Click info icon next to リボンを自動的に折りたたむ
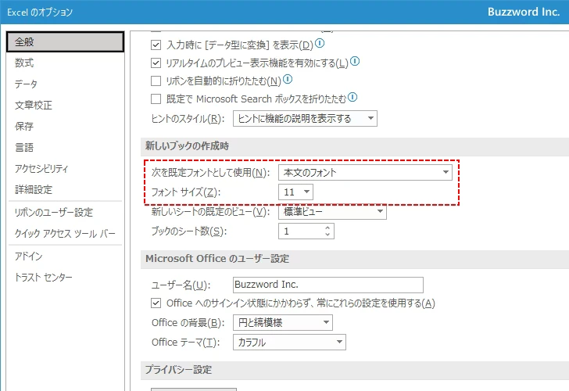The width and height of the screenshot is (569, 391). [x=288, y=79]
